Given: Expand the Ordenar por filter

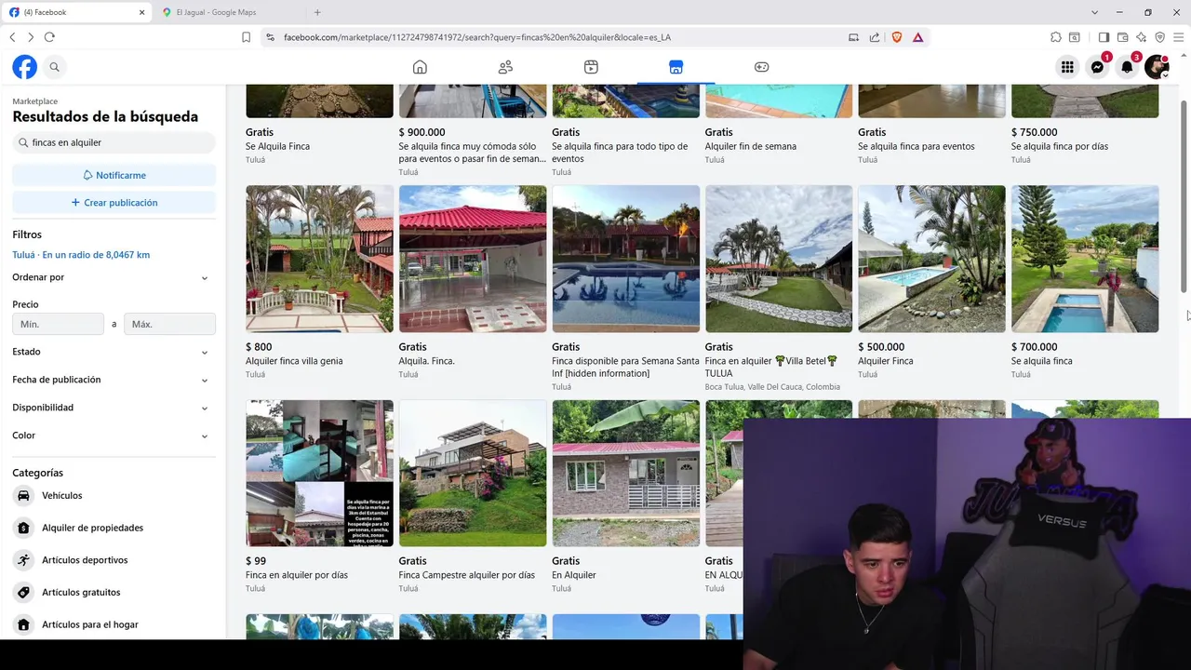Looking at the screenshot, I should tap(114, 277).
